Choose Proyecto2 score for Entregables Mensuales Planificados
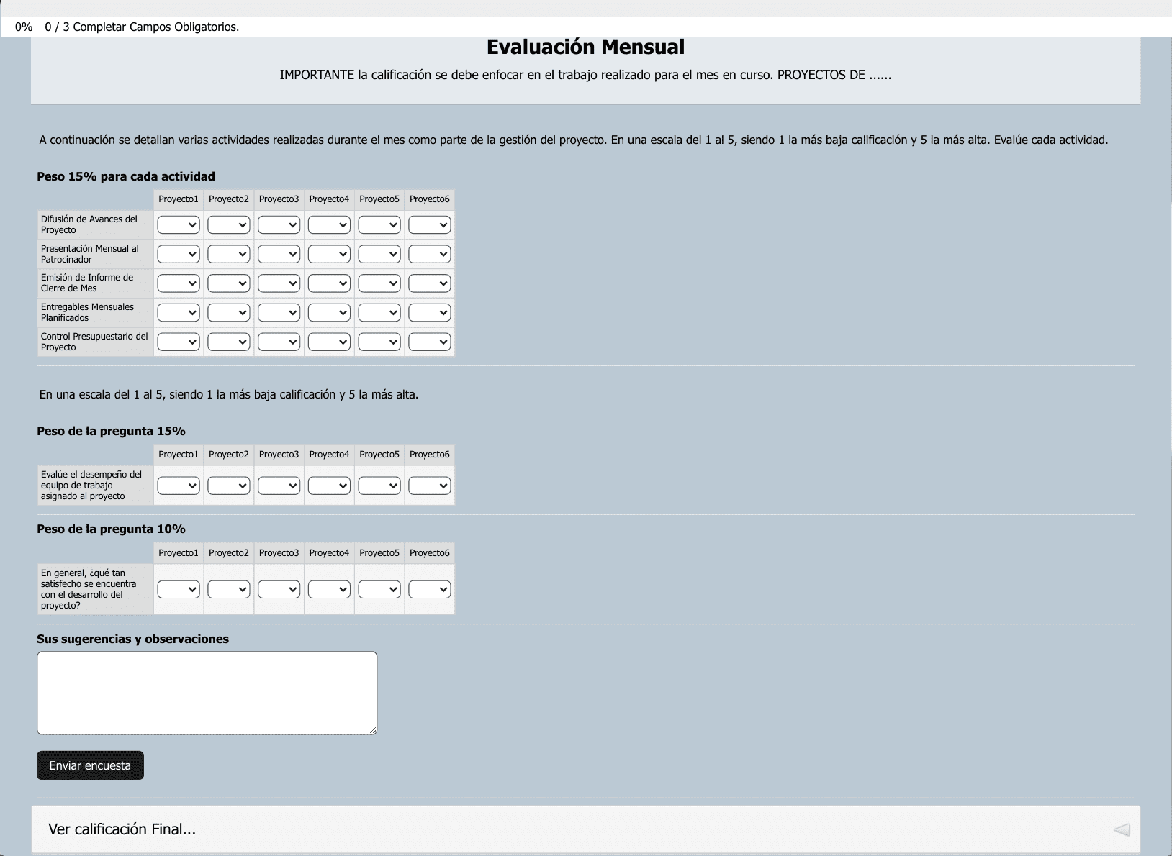This screenshot has width=1172, height=856. (x=229, y=313)
